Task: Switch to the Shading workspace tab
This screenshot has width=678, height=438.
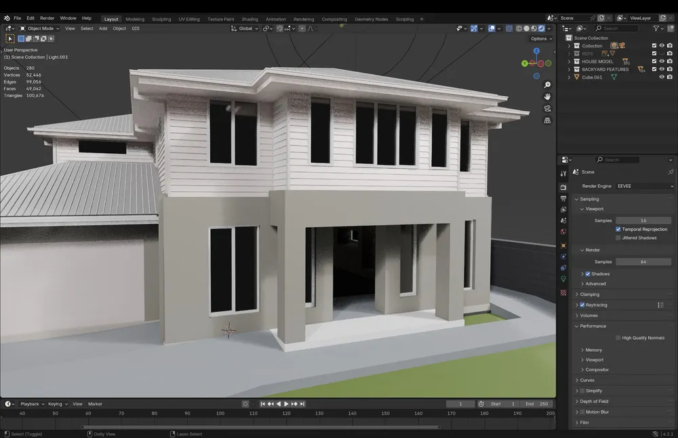Action: 250,19
